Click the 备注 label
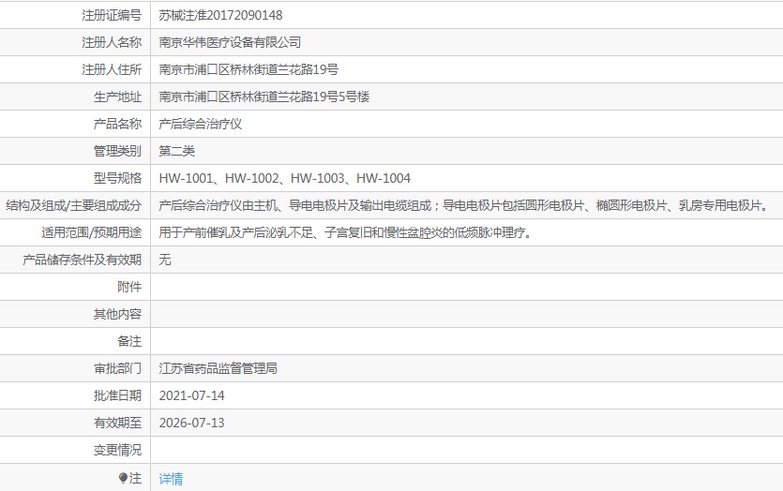 [x=129, y=341]
